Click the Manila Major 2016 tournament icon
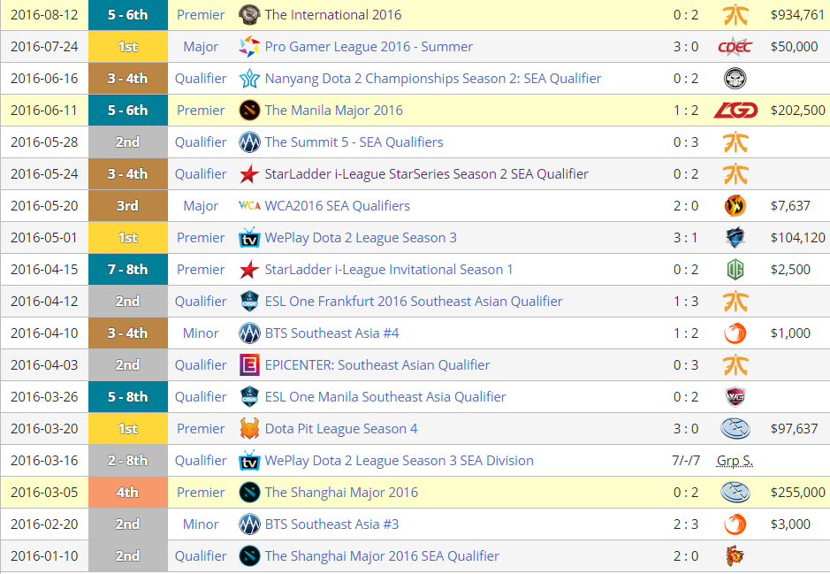Screen dimensions: 830x574 (x=250, y=111)
